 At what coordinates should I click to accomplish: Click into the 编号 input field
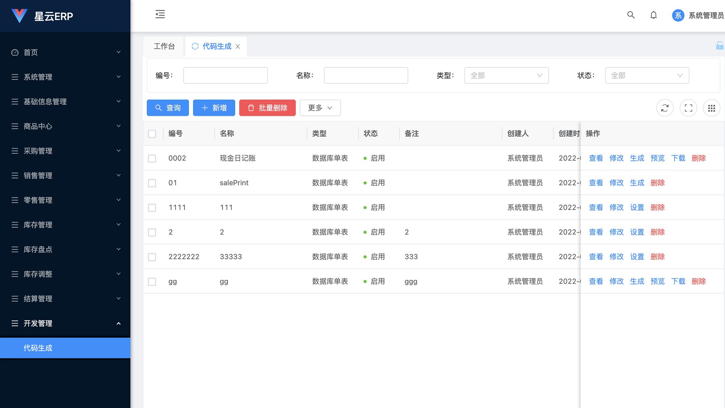coord(226,75)
